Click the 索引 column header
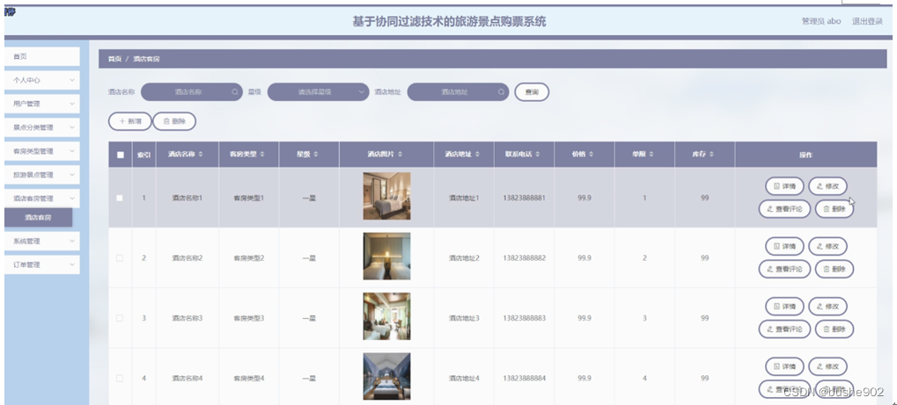 (x=143, y=155)
